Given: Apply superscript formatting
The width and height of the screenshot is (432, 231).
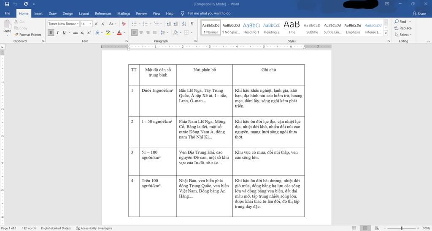Looking at the screenshot, I should coord(89,33).
